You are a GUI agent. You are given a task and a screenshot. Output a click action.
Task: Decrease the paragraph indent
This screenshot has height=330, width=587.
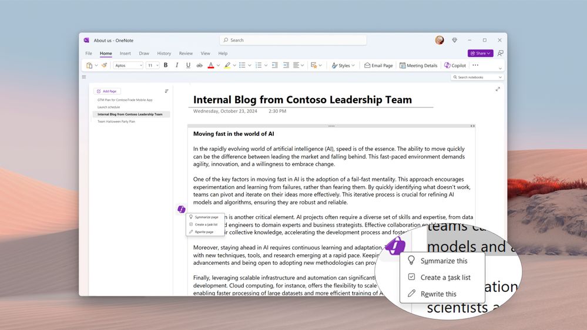275,65
